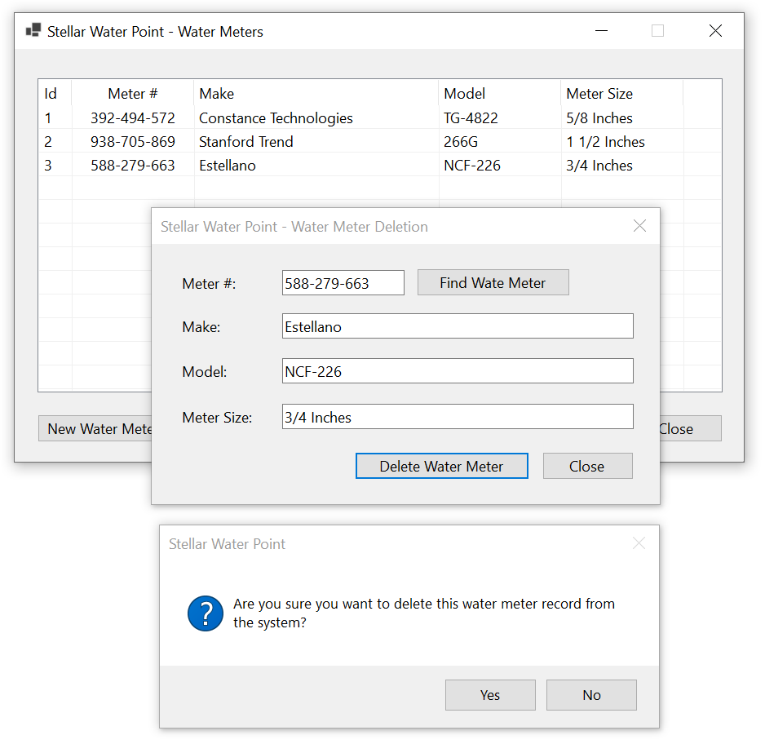Click model 266G cell
The height and width of the screenshot is (744, 765).
click(461, 141)
